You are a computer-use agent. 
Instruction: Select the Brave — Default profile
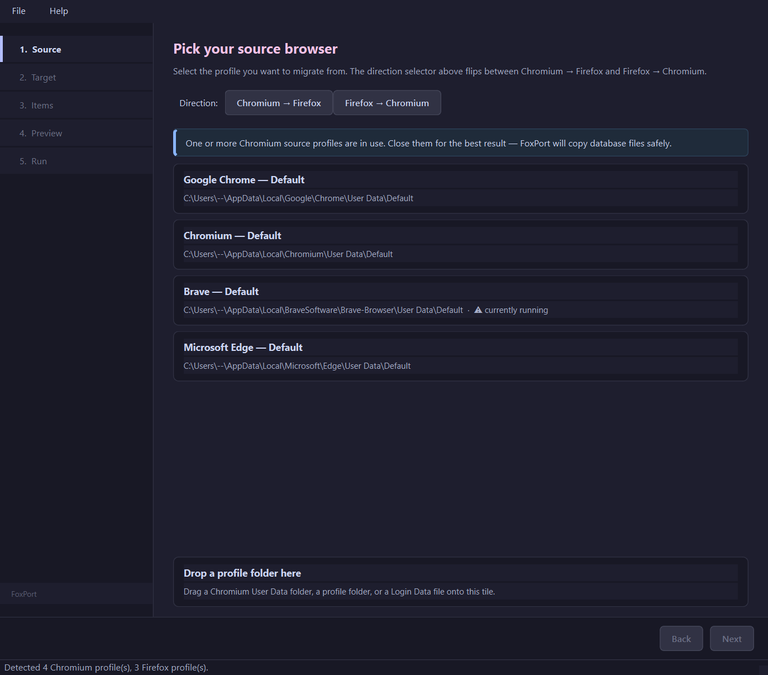(x=461, y=301)
